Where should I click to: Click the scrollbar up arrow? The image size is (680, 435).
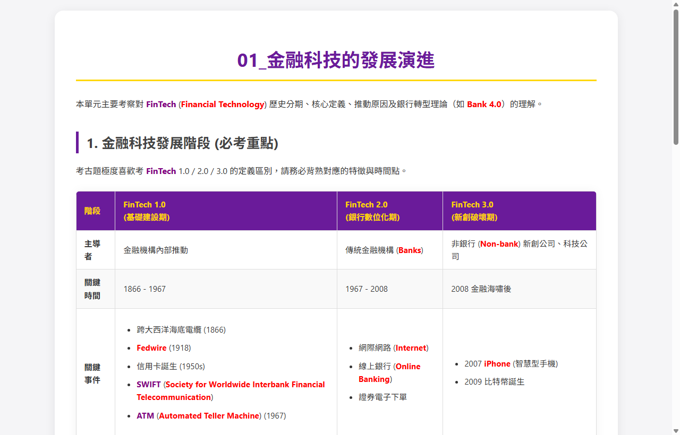[x=676, y=4]
